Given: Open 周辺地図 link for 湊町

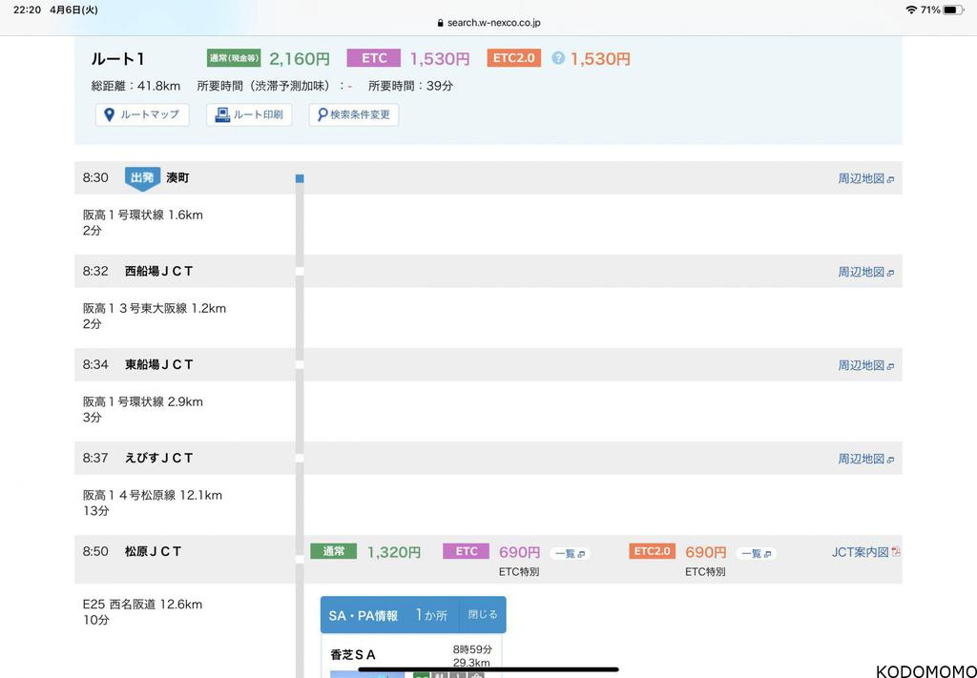Looking at the screenshot, I should 865,178.
